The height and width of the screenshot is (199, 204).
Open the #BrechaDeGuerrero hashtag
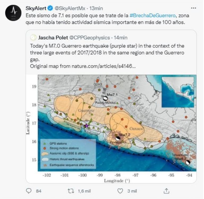point(153,15)
